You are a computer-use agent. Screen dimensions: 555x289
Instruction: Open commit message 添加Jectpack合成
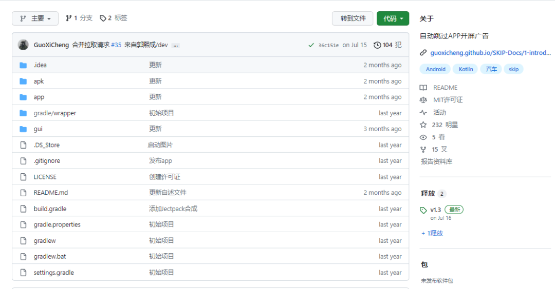click(x=173, y=209)
